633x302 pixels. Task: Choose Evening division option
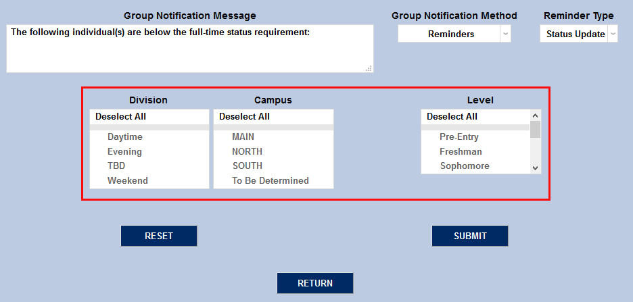click(x=124, y=152)
